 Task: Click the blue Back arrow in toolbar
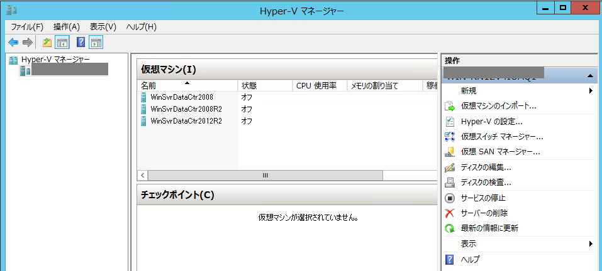point(13,43)
